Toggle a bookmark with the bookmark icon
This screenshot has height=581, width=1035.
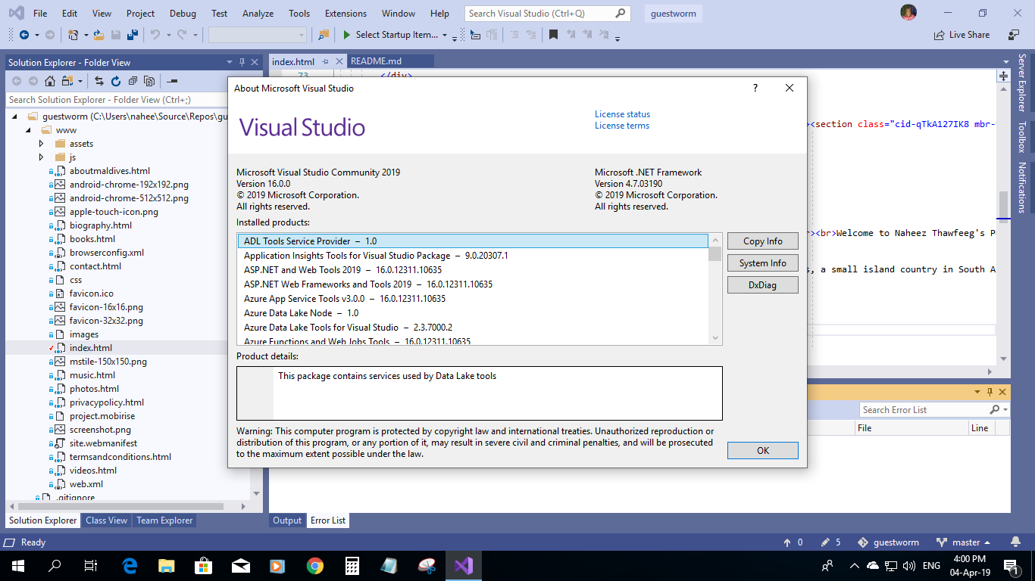point(554,35)
